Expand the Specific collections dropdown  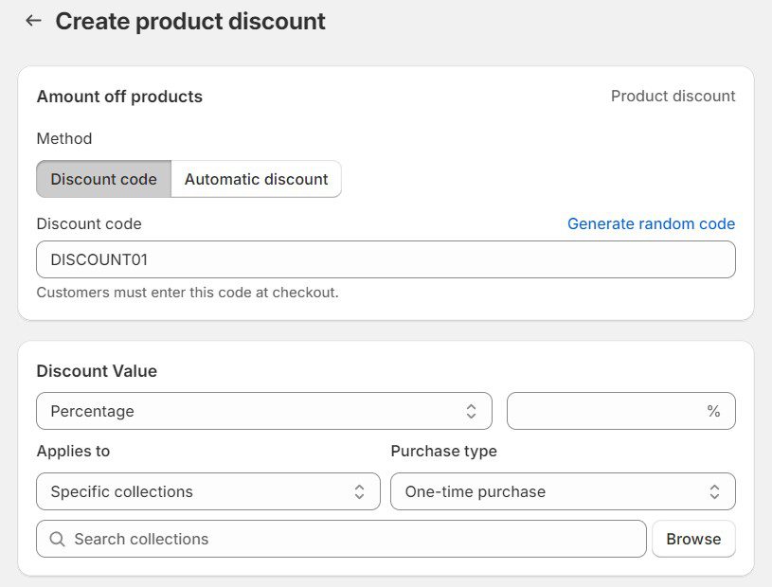(x=201, y=491)
